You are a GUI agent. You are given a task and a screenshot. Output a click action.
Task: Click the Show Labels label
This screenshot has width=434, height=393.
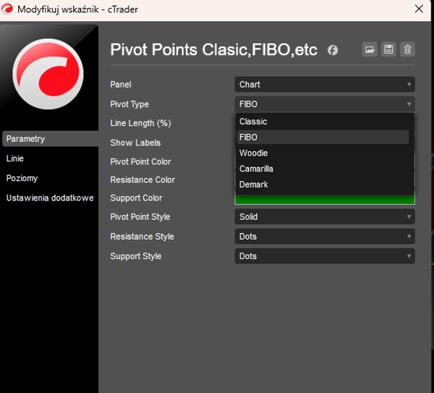pyautogui.click(x=135, y=143)
